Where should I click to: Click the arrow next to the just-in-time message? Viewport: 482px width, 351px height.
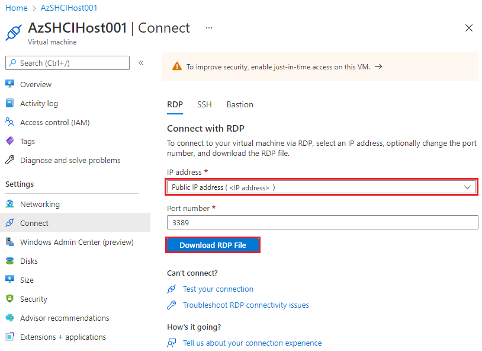coord(378,66)
